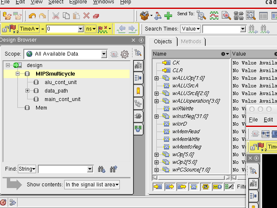Click the Scope options gear icon
The width and height of the screenshot is (277, 208).
pos(124,54)
